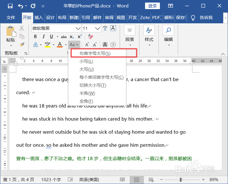Screen dimensions: 228x184
Task: Toggle Underline formatting
Action: tap(51, 36)
